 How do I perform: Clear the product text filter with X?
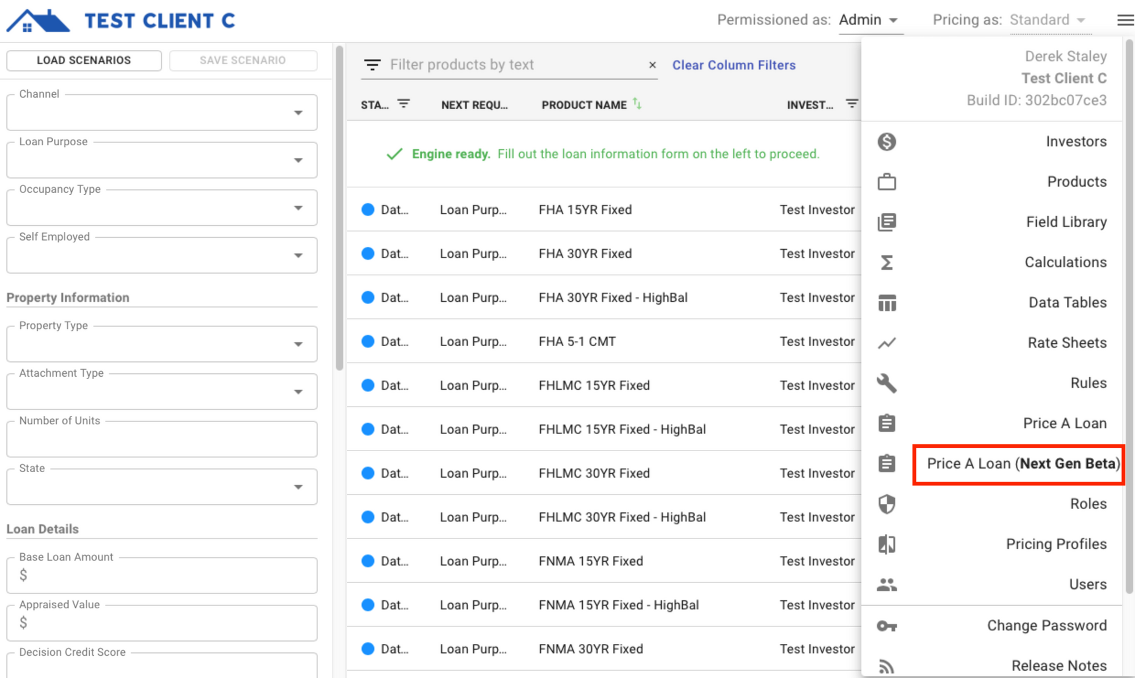tap(653, 65)
